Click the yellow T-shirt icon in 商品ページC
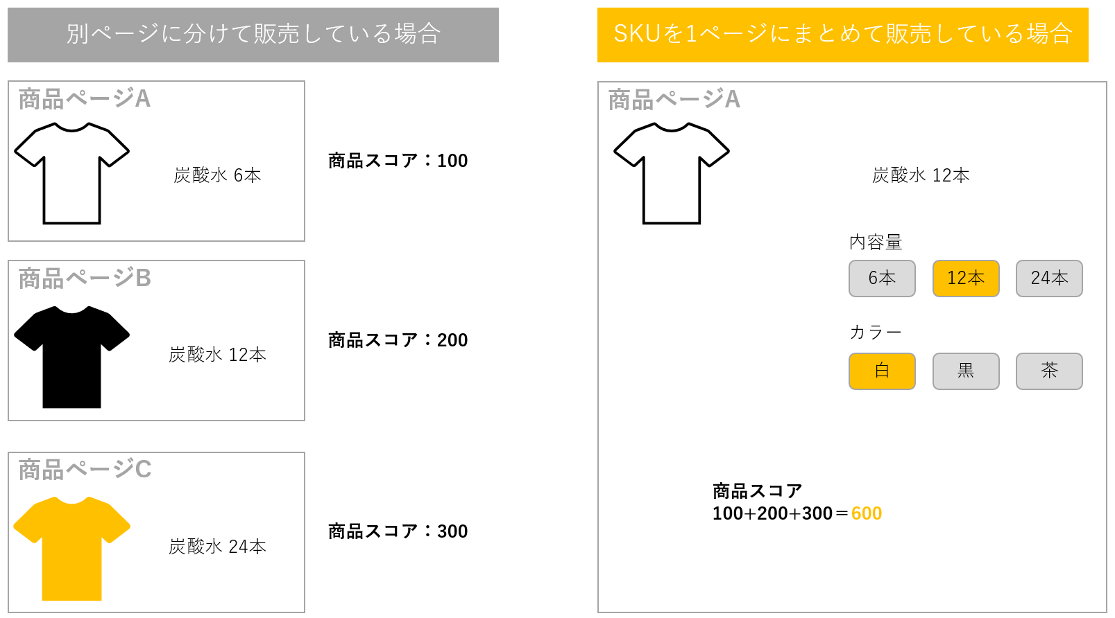 pyautogui.click(x=72, y=548)
